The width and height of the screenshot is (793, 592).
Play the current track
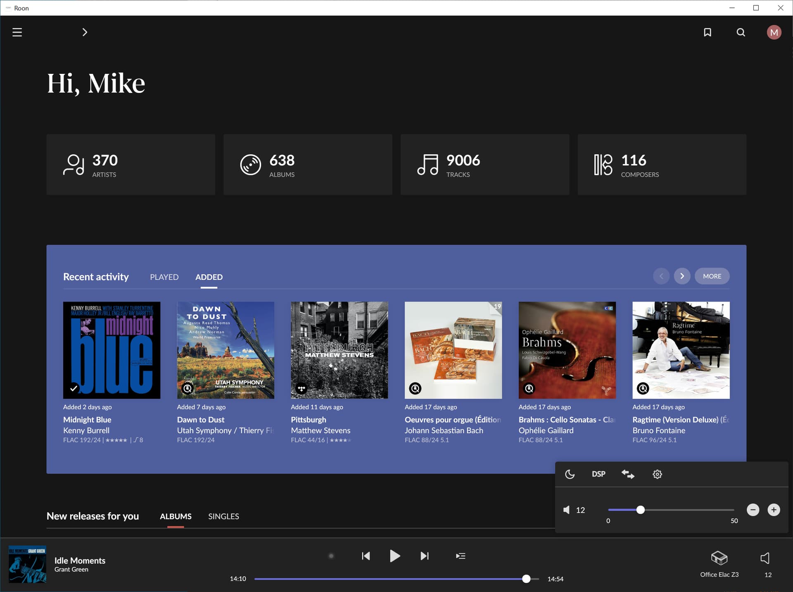395,556
